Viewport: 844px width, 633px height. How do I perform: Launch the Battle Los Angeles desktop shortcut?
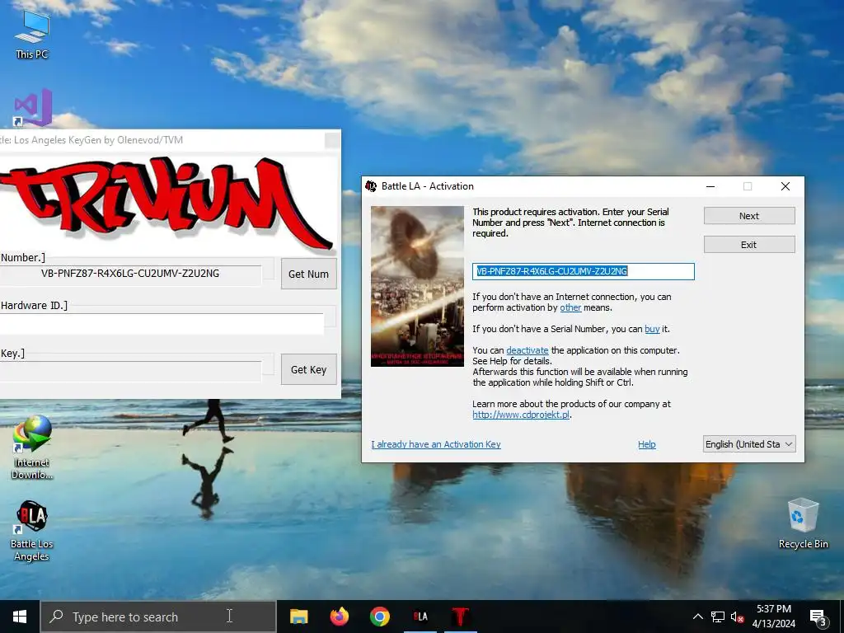(x=32, y=531)
